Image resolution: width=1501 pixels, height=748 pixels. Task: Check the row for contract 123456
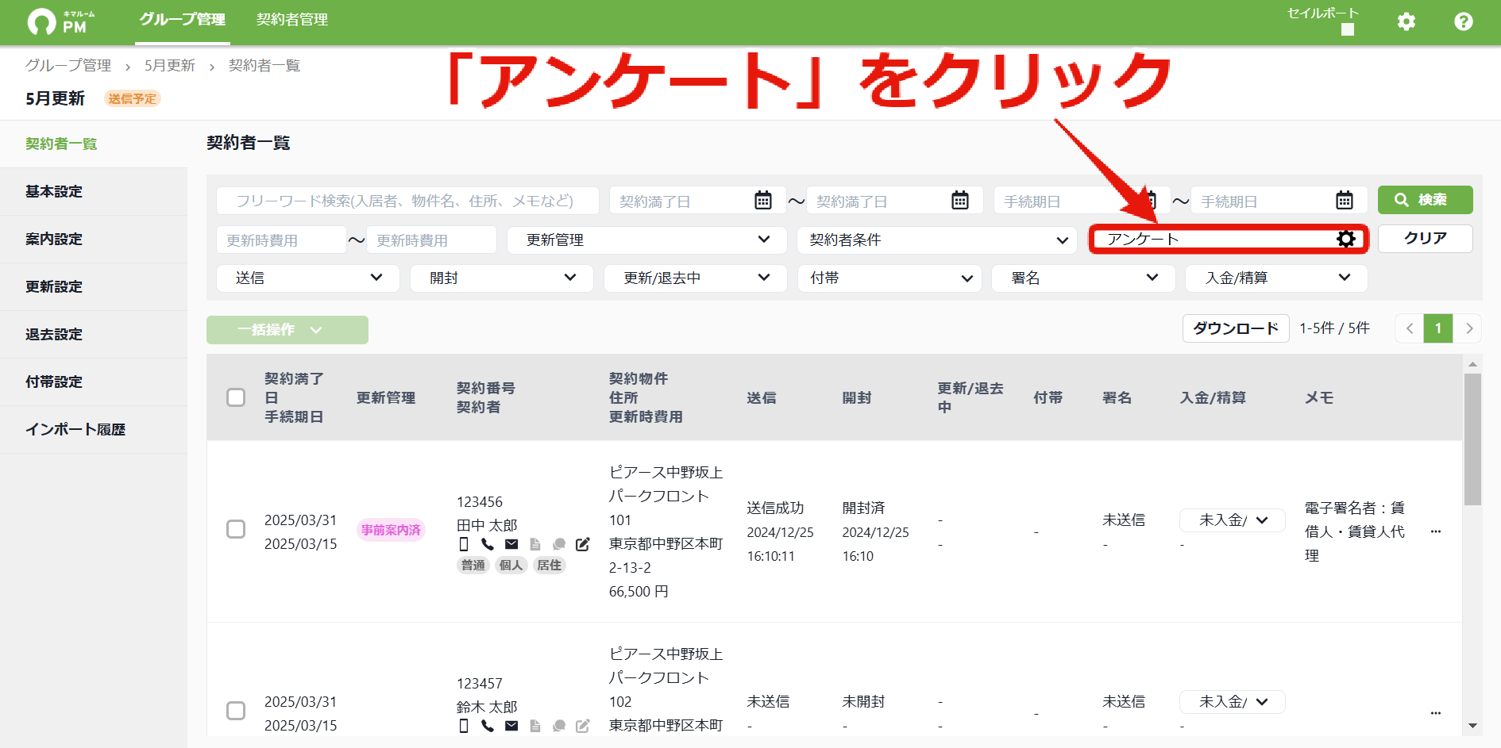tap(236, 529)
